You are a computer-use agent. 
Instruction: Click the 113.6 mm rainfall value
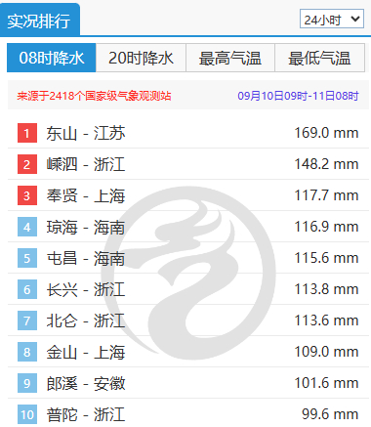[x=326, y=320]
